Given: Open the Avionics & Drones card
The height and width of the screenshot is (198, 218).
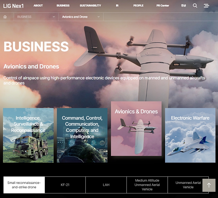Looking at the screenshot, I should pos(136,128).
